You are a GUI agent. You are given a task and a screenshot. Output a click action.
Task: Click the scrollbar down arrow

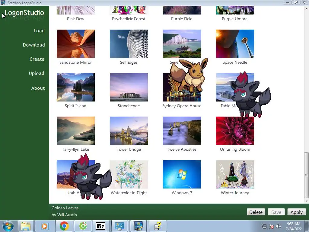click(306, 201)
